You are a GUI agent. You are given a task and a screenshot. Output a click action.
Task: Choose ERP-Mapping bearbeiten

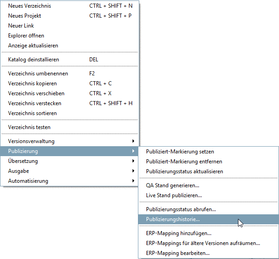pos(178,253)
